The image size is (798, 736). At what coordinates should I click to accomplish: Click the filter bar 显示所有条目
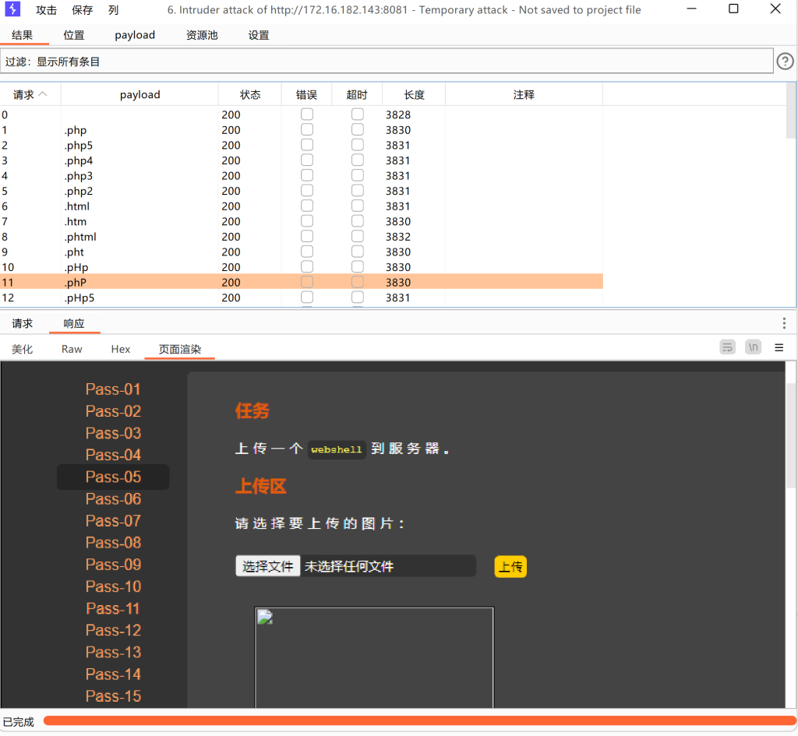click(x=387, y=62)
